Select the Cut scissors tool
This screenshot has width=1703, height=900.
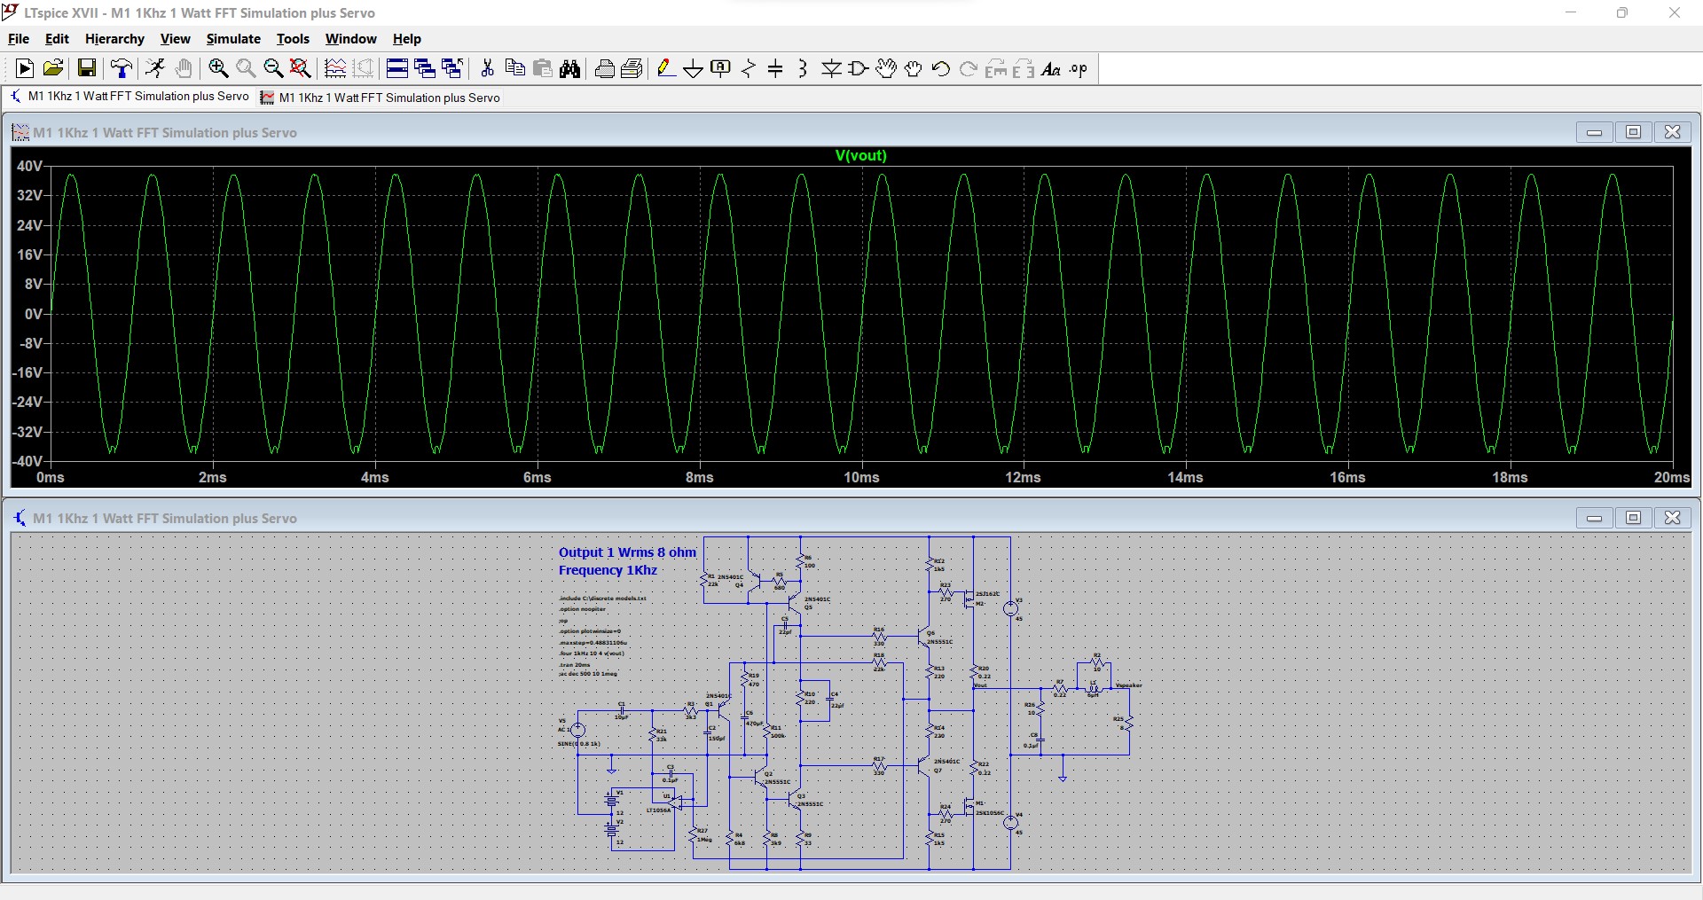click(x=487, y=68)
